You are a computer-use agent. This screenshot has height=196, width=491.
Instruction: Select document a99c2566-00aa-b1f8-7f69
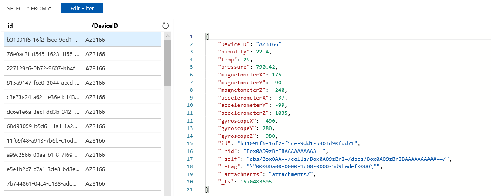(83, 155)
